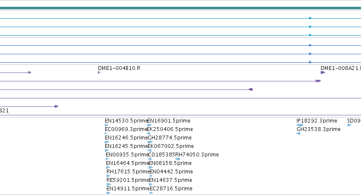Select the arrow glyph under IP18292.3prime

(300, 125)
